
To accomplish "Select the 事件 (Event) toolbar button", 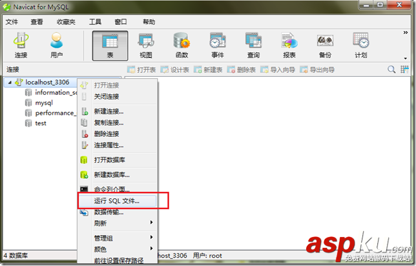I will [x=218, y=46].
